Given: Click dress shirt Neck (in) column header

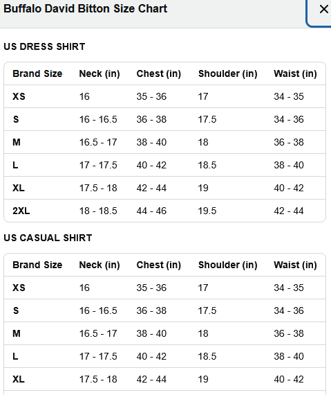Looking at the screenshot, I should coord(100,73).
